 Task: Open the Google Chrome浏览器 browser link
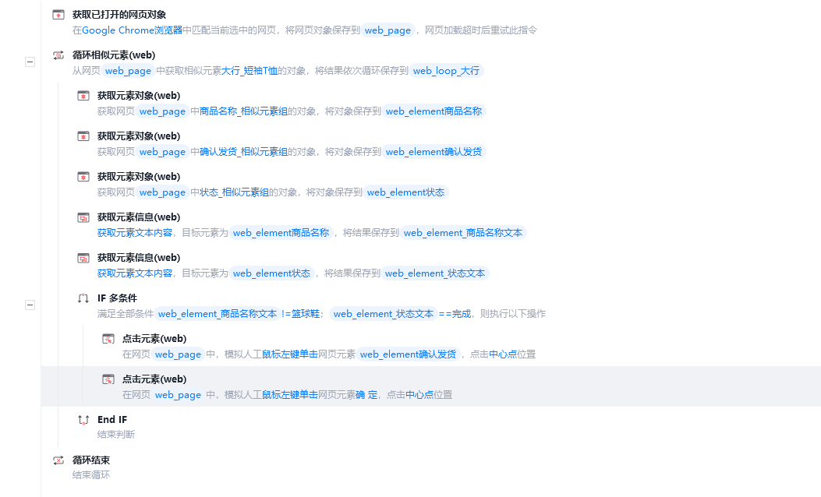[132, 30]
